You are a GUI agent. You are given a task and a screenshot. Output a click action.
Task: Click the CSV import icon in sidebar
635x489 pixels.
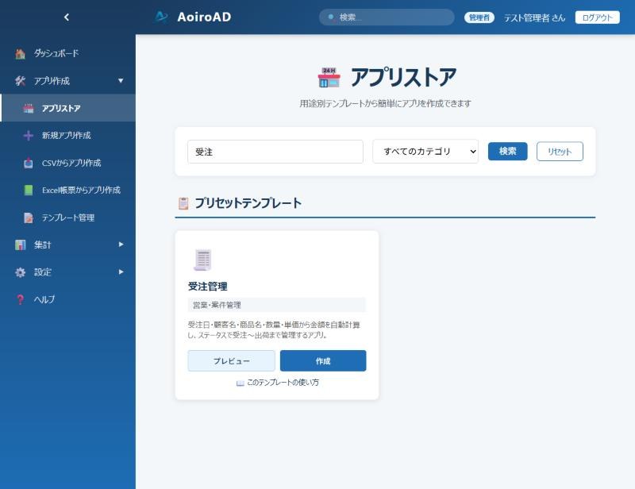click(x=29, y=163)
